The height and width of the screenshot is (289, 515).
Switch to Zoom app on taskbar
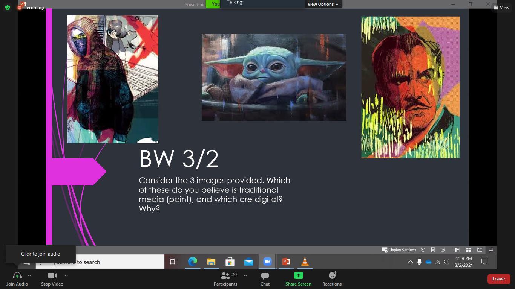(267, 262)
